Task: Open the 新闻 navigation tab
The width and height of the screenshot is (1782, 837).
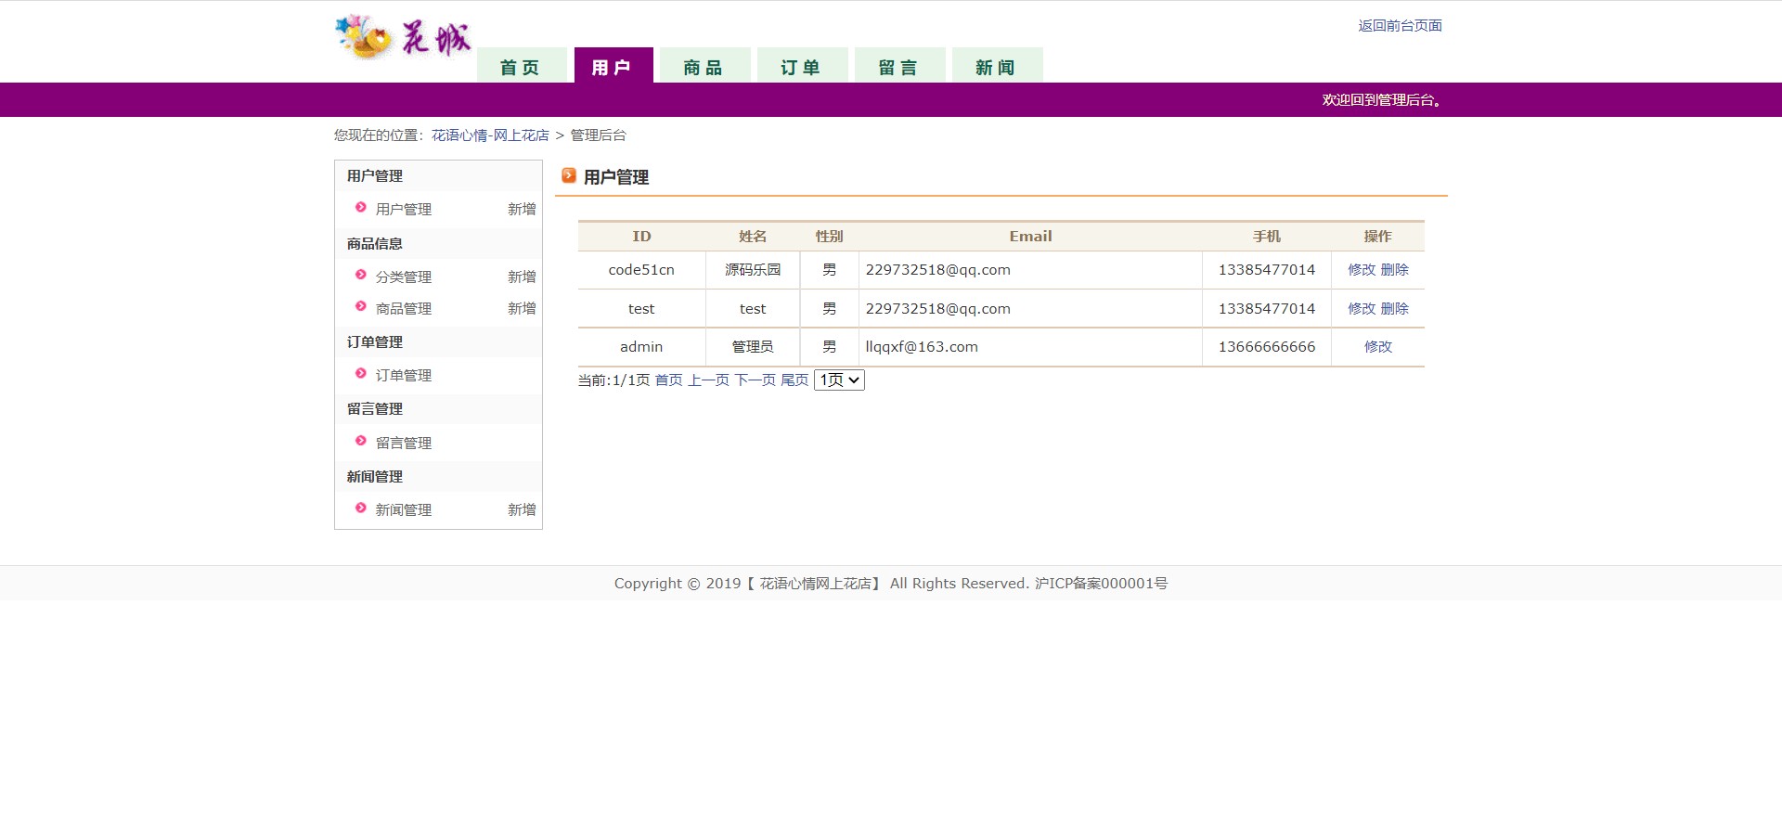Action: pyautogui.click(x=997, y=66)
